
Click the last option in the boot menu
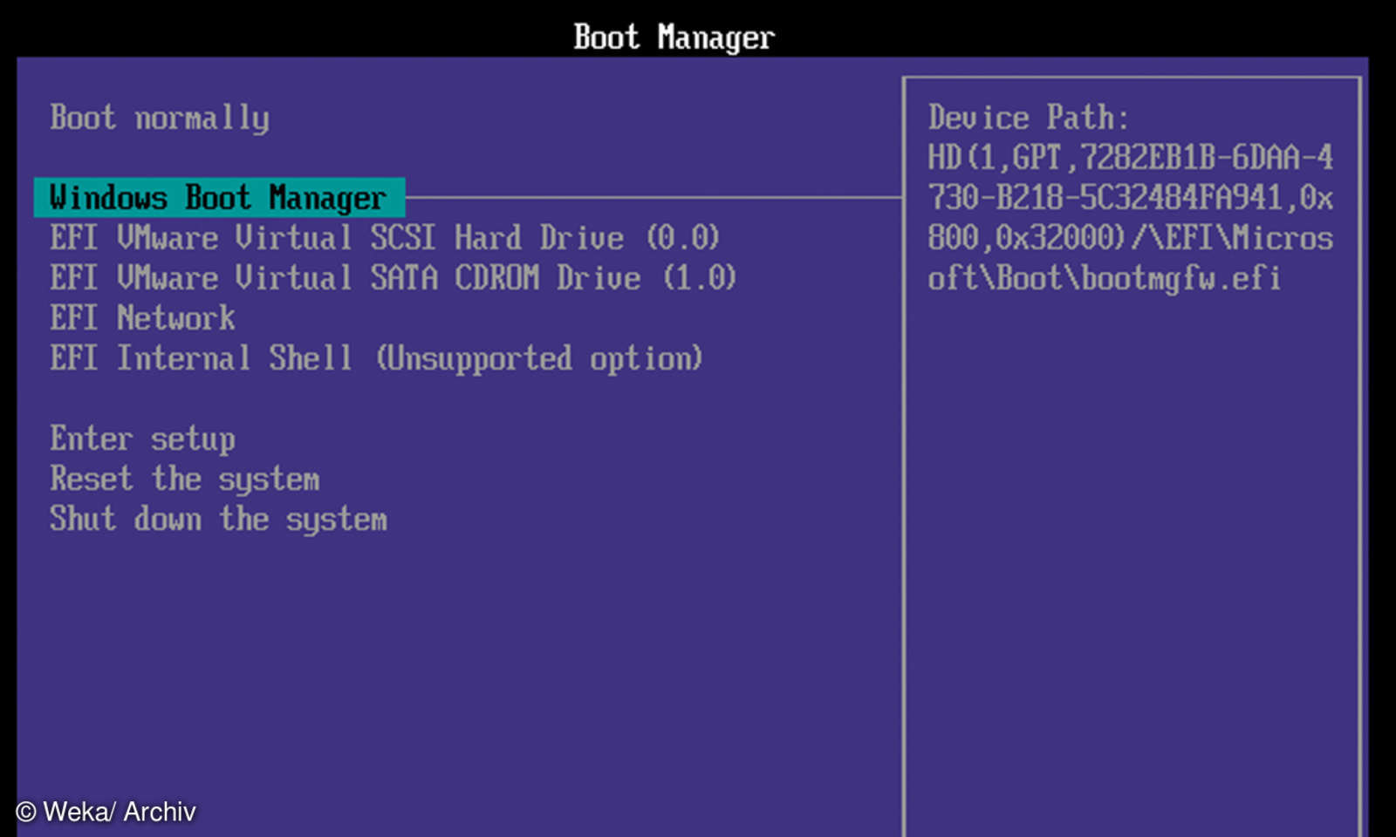coord(218,519)
